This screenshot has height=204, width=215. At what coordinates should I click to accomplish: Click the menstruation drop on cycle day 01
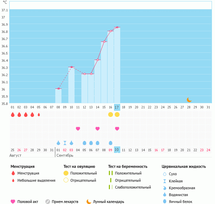(13, 115)
